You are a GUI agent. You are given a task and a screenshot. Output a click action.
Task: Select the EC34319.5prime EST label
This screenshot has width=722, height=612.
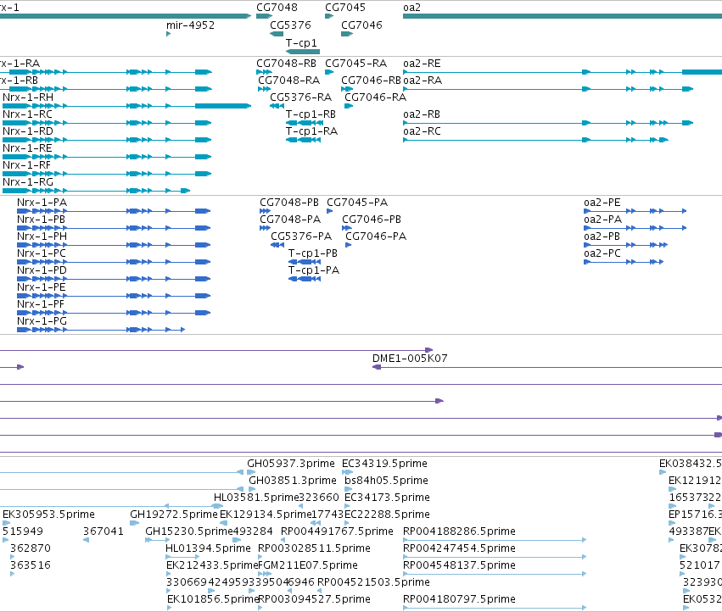click(384, 464)
